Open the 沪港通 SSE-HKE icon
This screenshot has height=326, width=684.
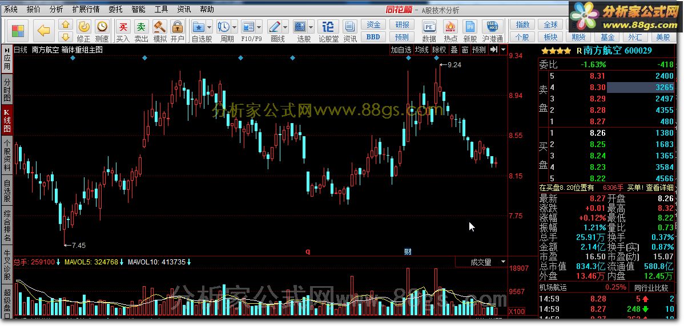(492, 27)
